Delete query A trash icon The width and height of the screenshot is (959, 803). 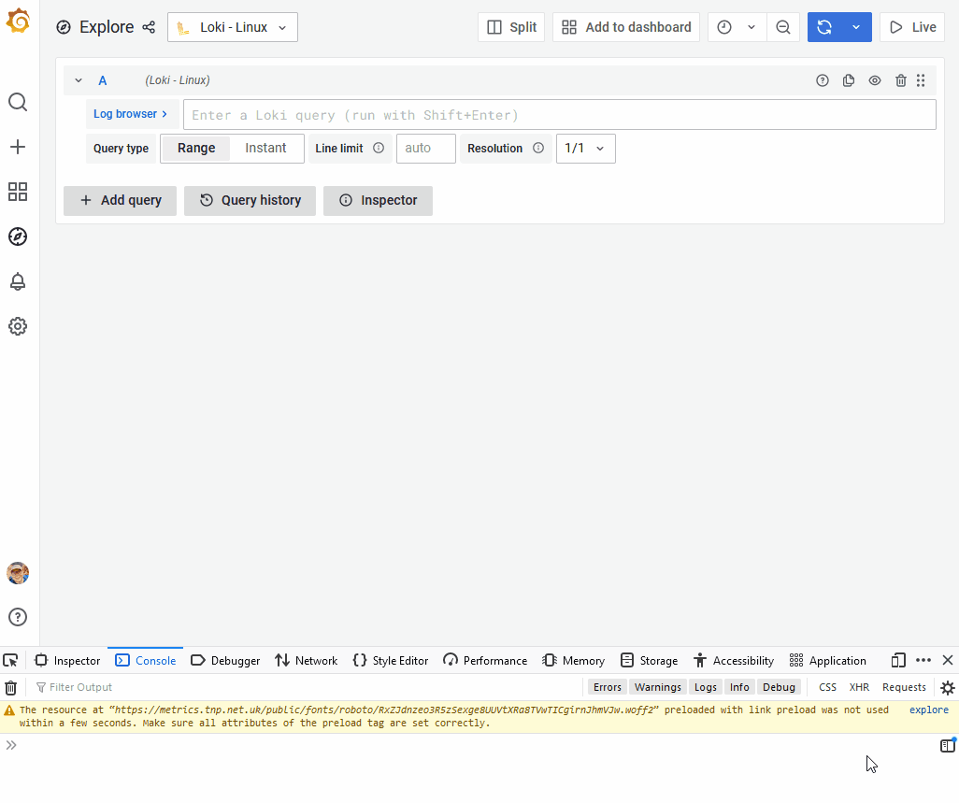pyautogui.click(x=901, y=80)
